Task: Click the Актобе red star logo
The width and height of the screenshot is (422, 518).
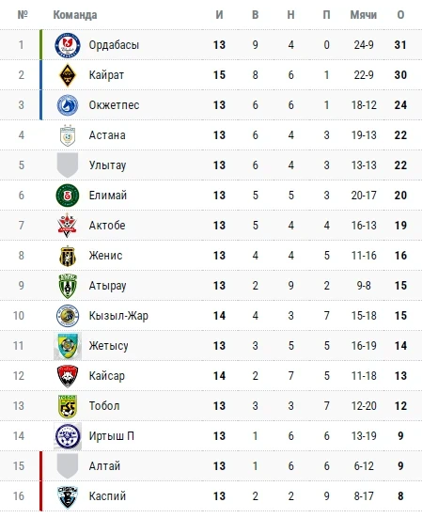Action: tap(68, 226)
